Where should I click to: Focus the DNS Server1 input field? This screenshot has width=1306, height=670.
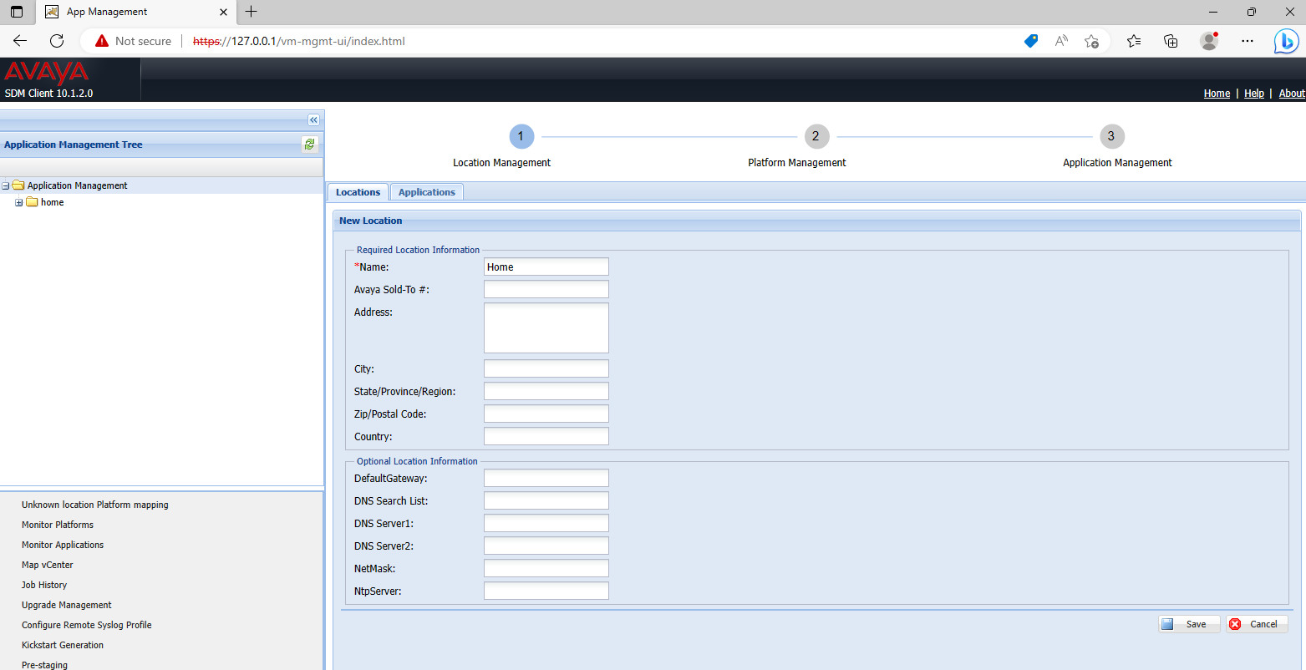(546, 523)
